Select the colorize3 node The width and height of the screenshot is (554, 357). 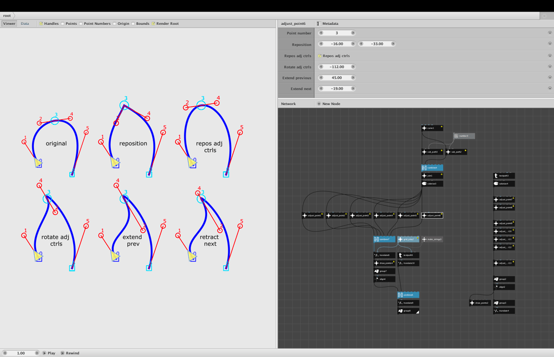[433, 183]
